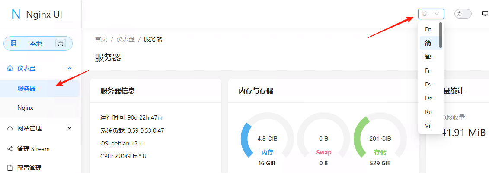Click the server list icon in 本地 button
489x173 pixels.
coord(13,43)
